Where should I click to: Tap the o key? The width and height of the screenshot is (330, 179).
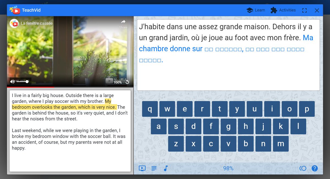click(x=290, y=109)
